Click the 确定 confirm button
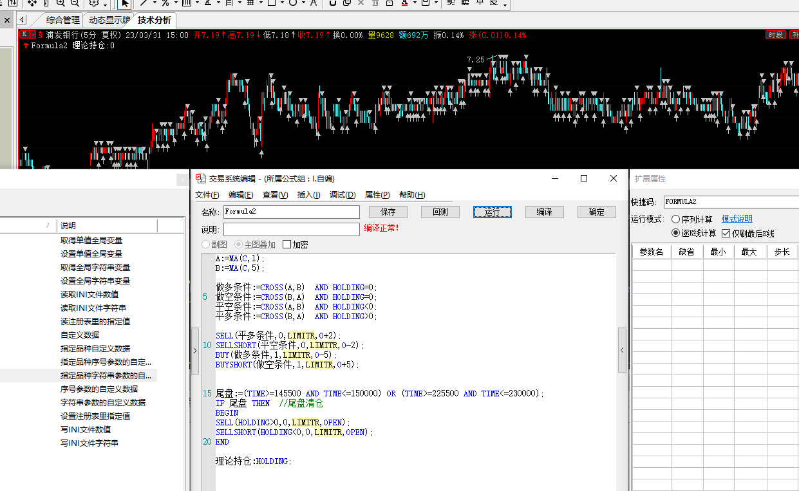799x491 pixels. click(597, 212)
